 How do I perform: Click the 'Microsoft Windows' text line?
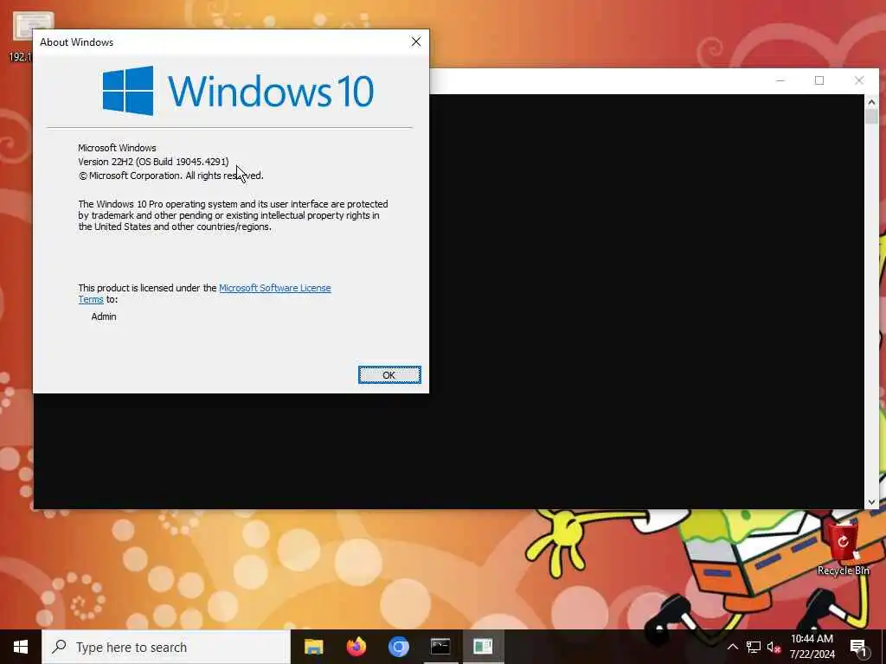pos(117,148)
